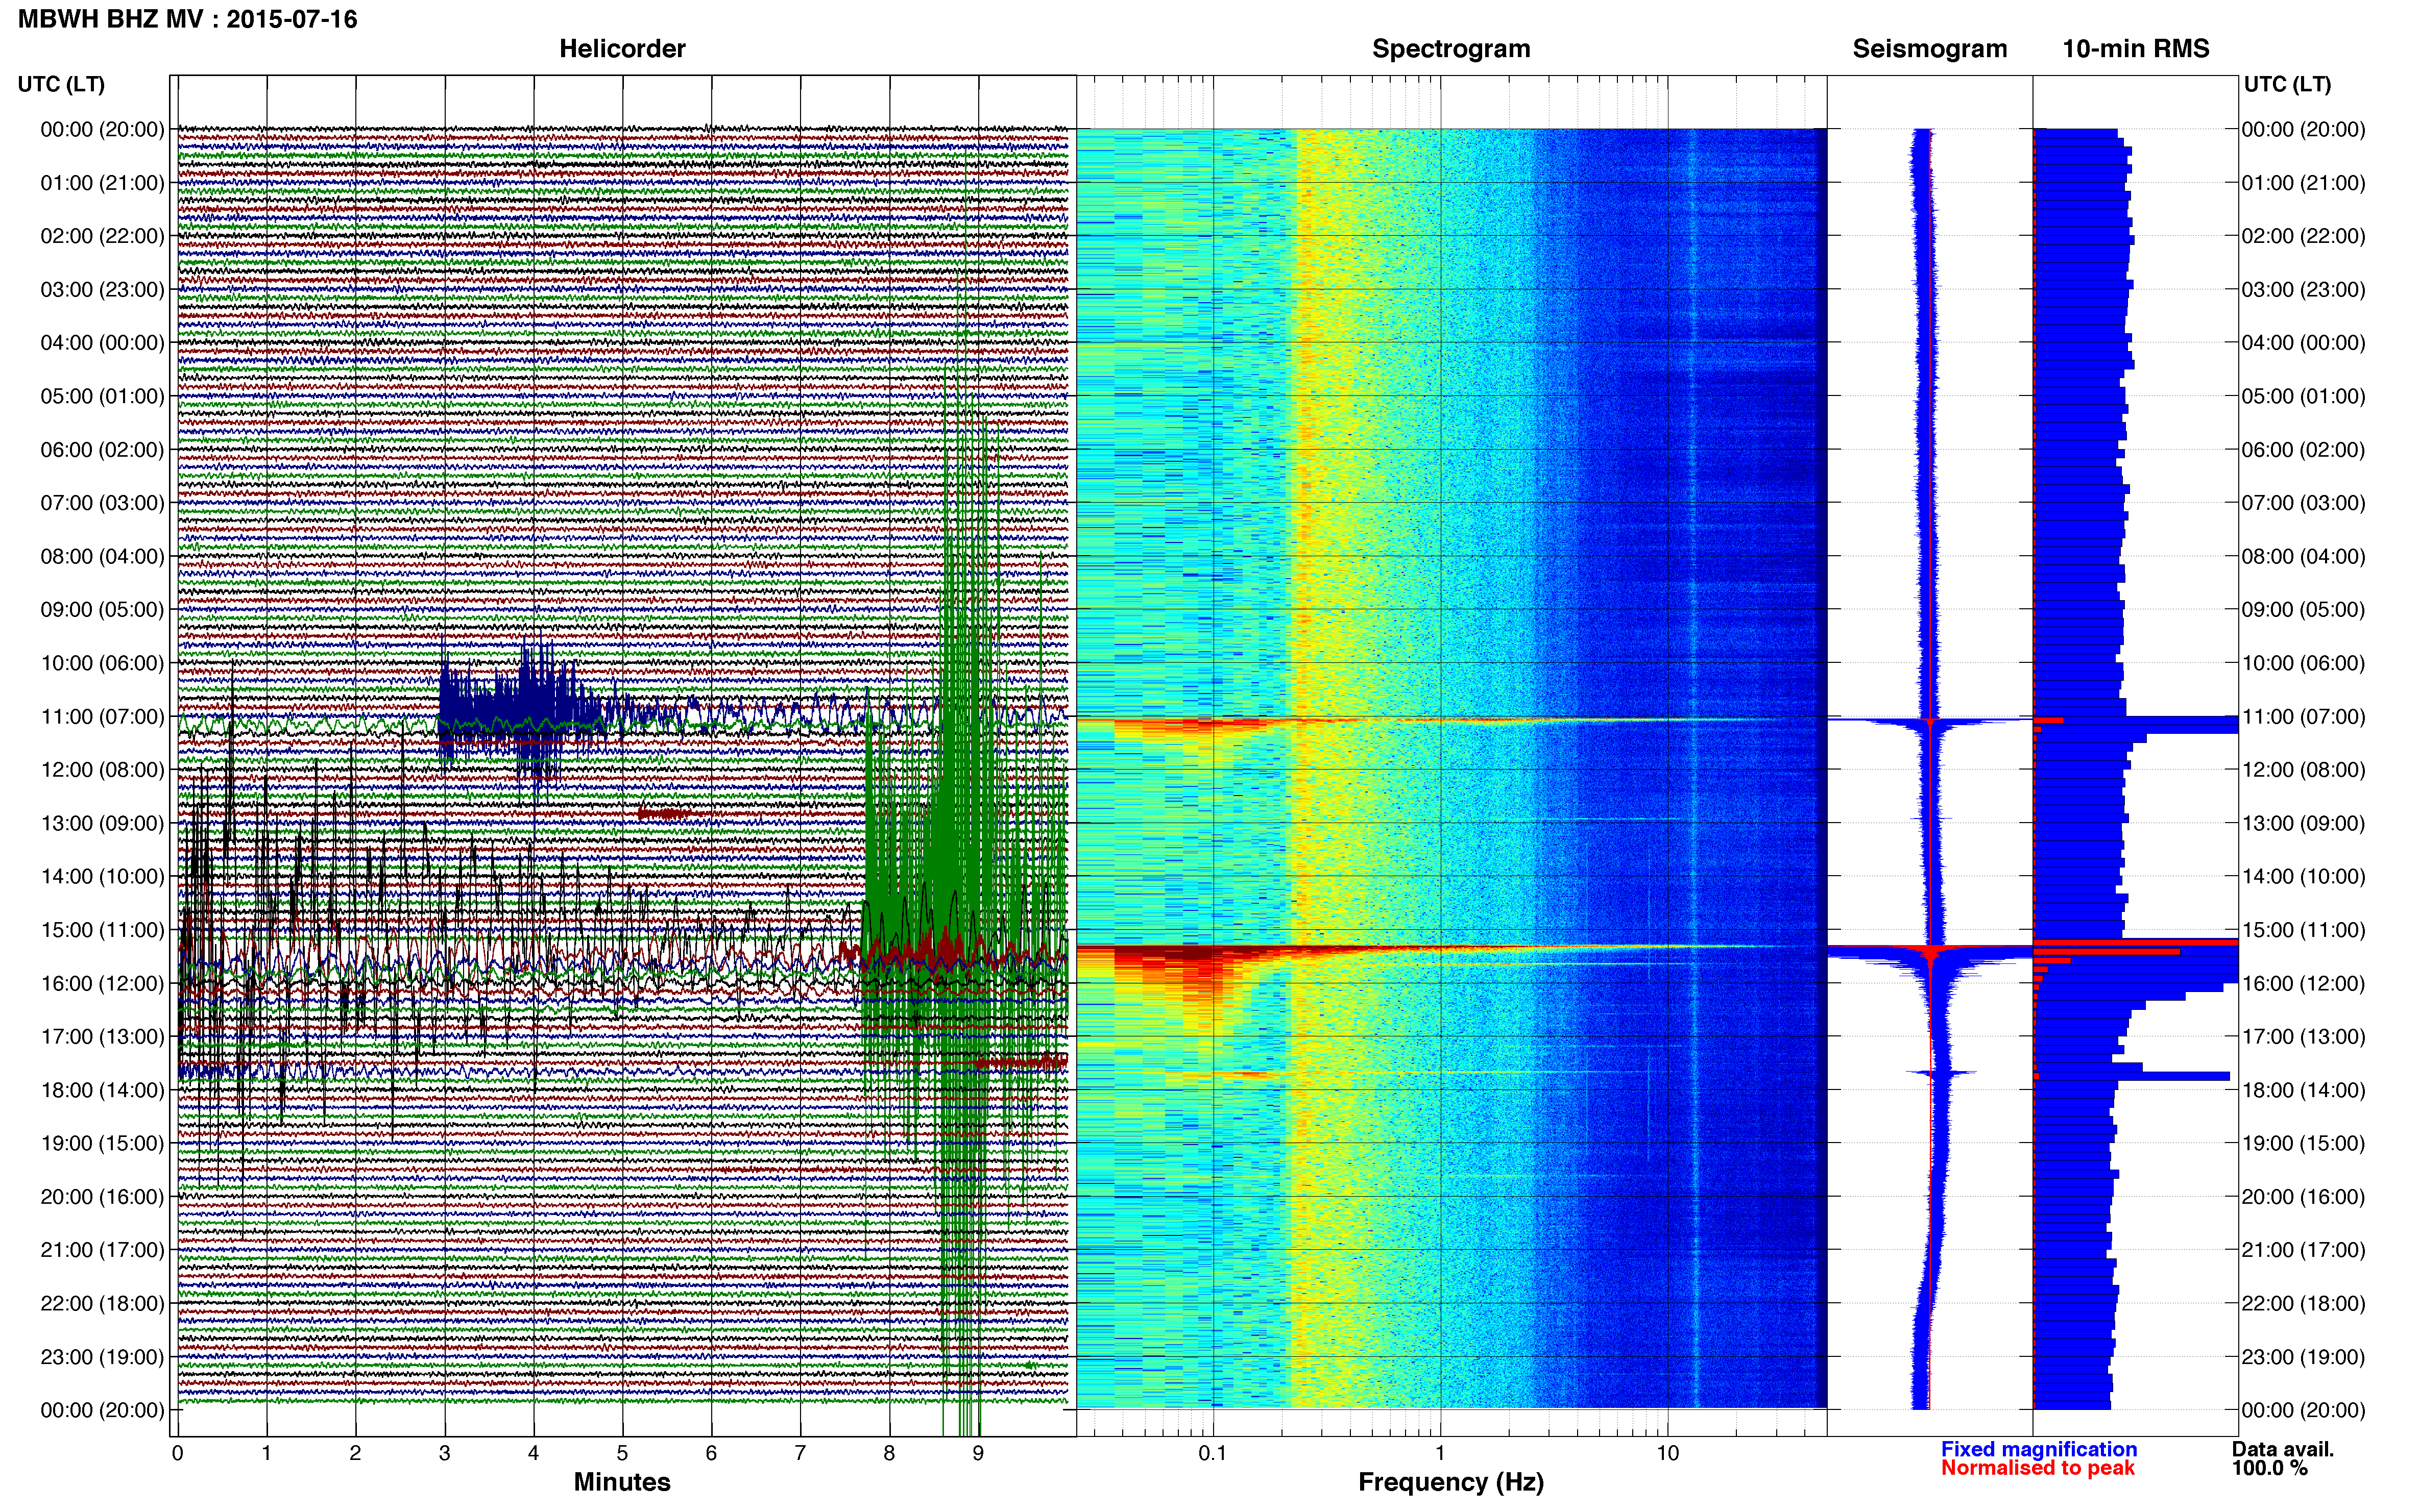Click the left '18:00 (14:00)' time label
Screen dimensions: 2420x1512
click(102, 1090)
